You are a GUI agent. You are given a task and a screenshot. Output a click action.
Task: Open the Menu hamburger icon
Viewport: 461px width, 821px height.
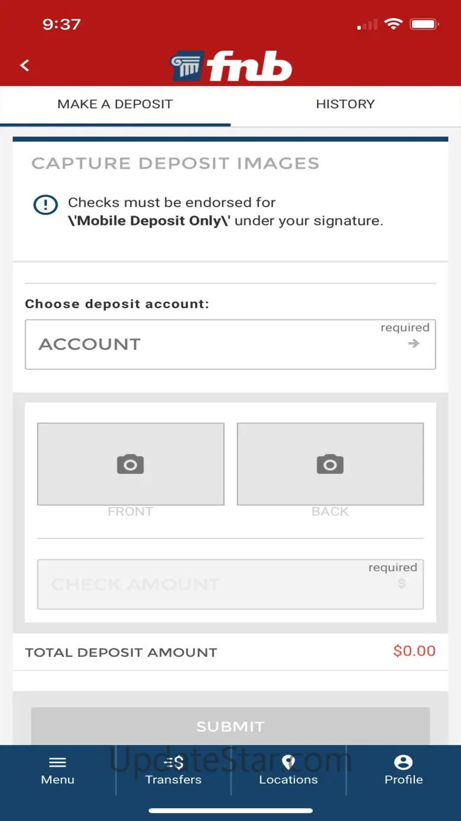[x=57, y=762]
